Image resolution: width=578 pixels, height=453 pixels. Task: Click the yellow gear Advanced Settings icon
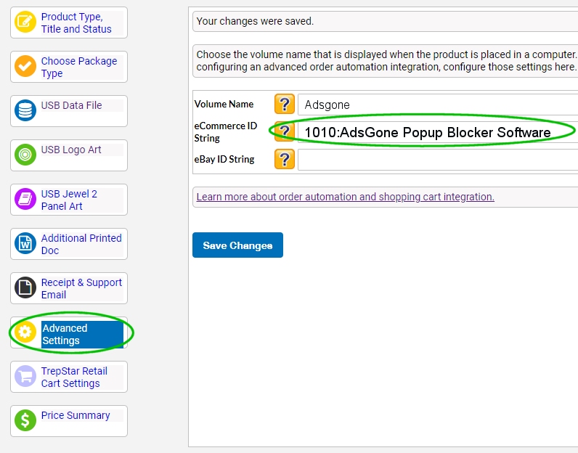(x=25, y=332)
